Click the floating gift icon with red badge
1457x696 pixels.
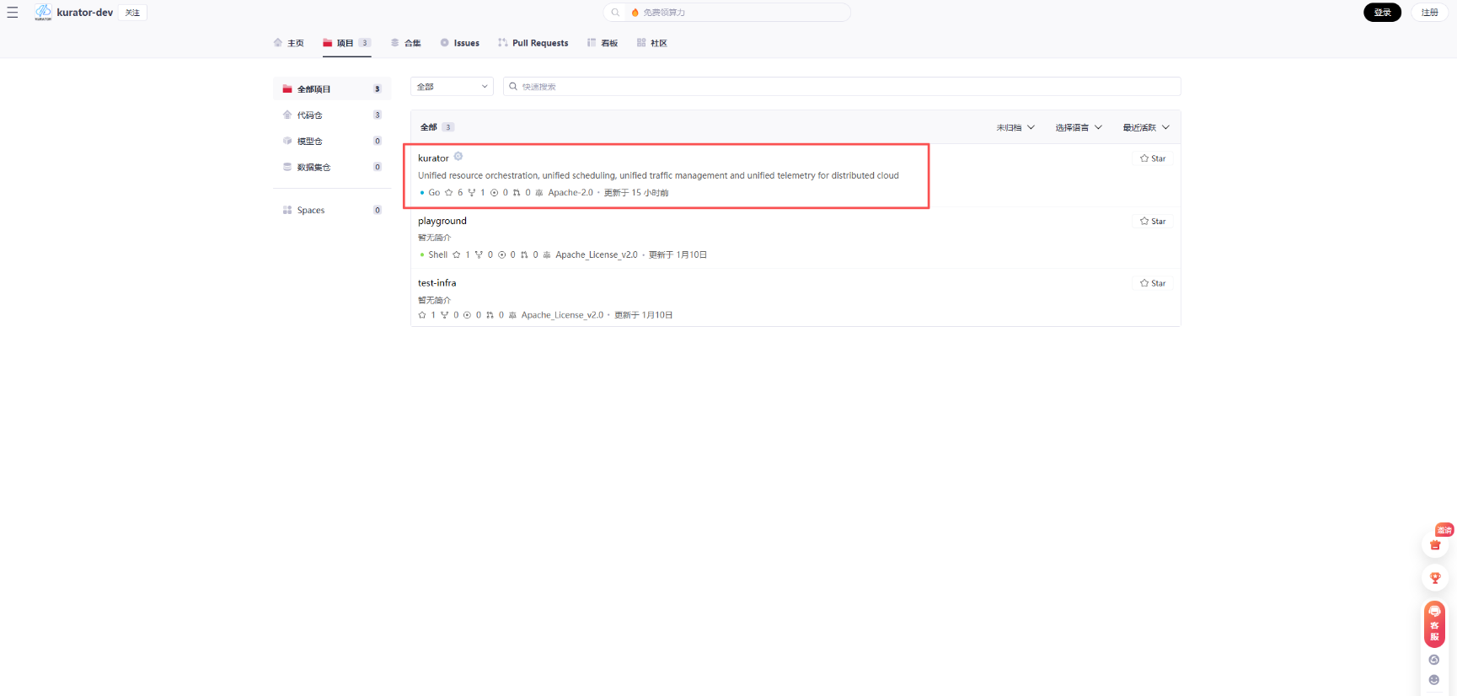(x=1435, y=543)
